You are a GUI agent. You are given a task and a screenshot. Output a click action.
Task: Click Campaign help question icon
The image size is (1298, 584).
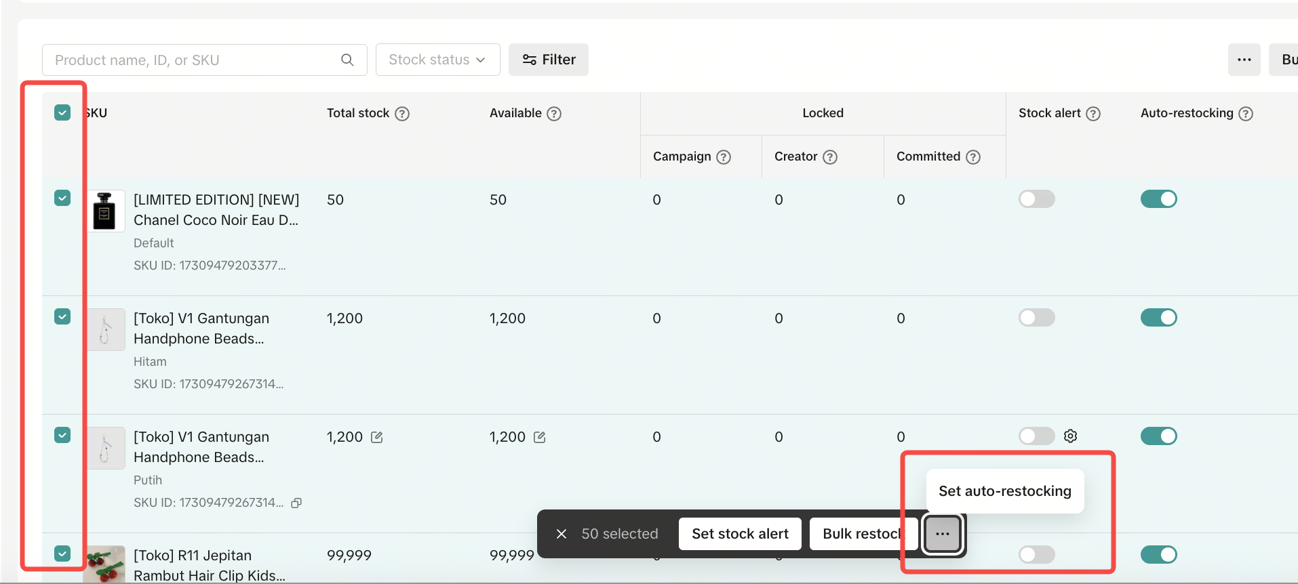point(724,157)
